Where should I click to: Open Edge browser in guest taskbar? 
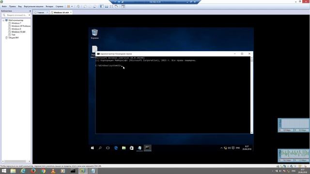116,148
